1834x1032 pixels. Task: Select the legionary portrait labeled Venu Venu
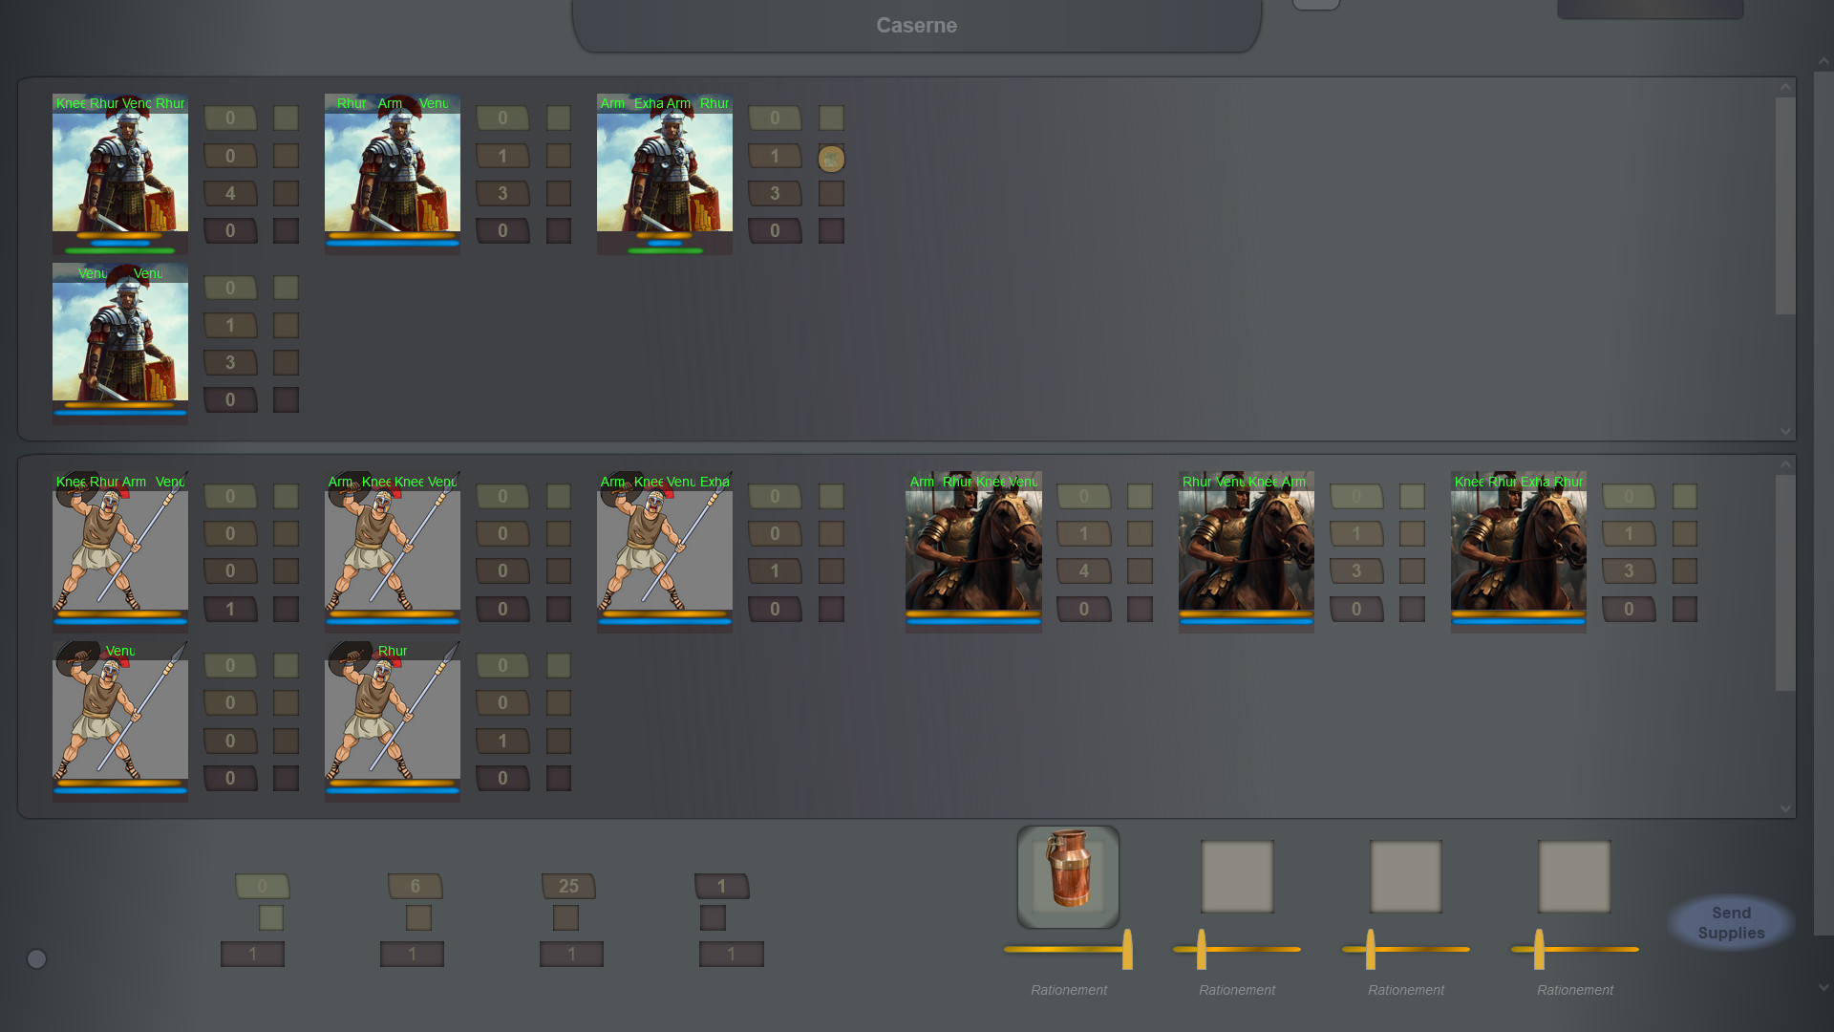click(x=119, y=336)
